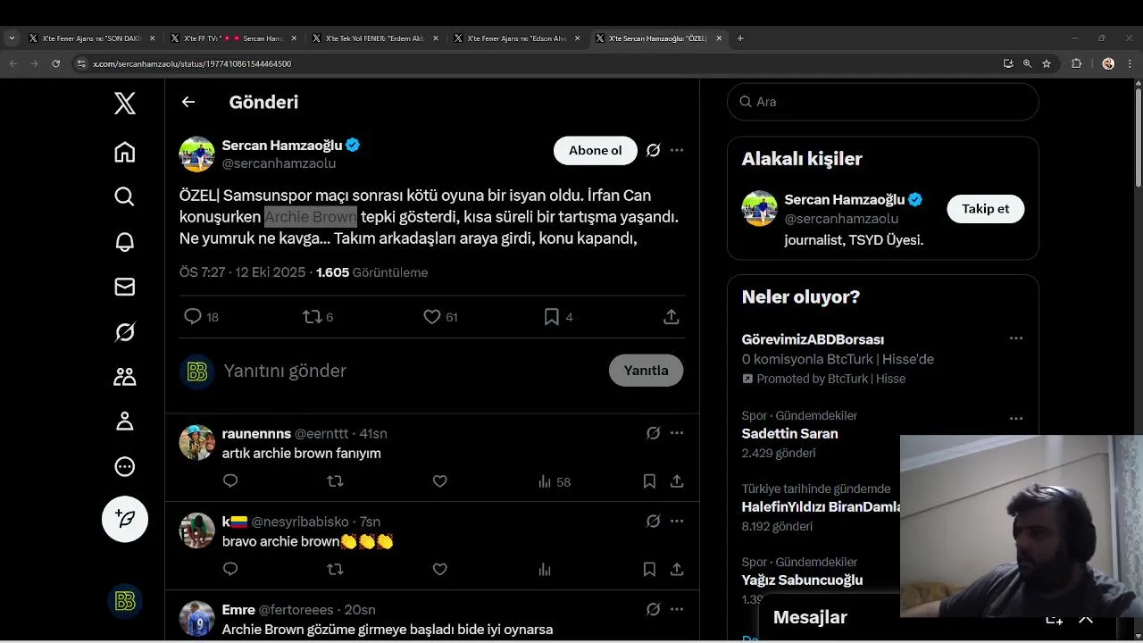Click the Yanıtını gönder reply field
The height and width of the screenshot is (643, 1143).
285,371
